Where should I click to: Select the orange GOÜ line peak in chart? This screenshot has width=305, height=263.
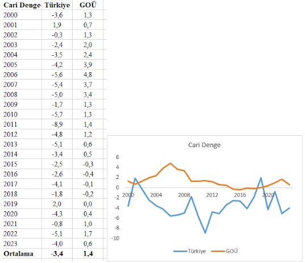pos(170,163)
